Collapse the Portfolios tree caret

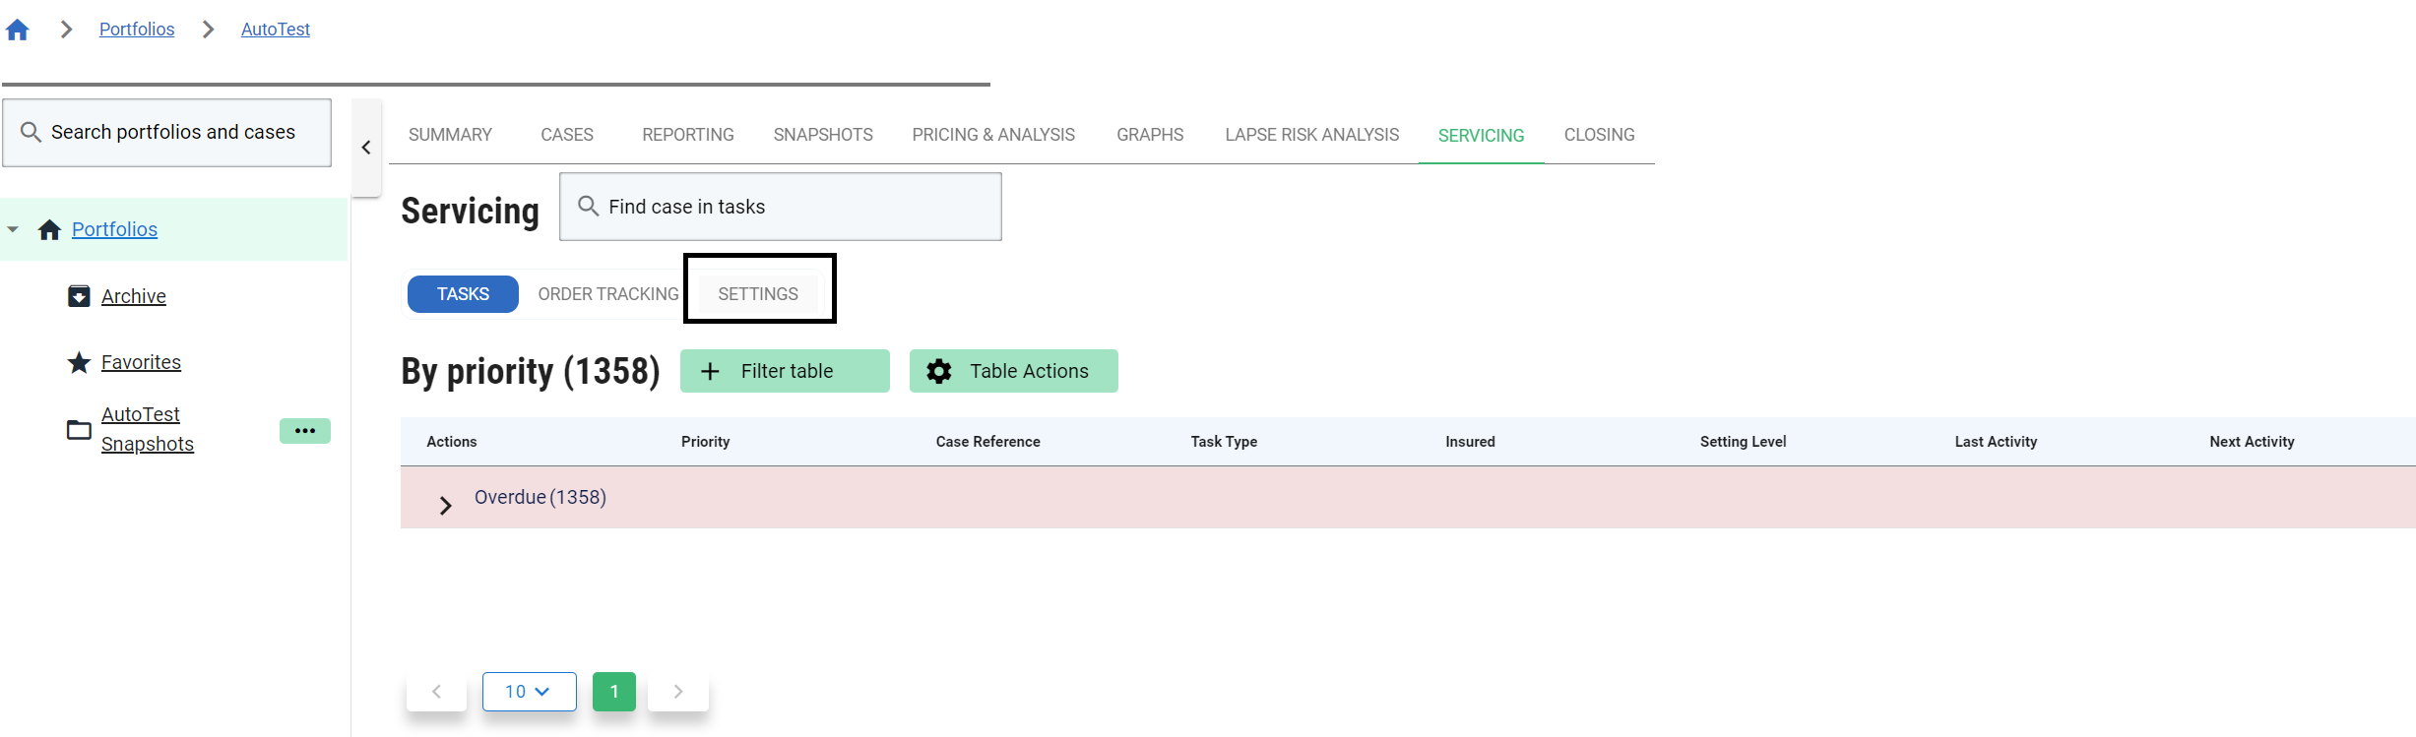(13, 229)
